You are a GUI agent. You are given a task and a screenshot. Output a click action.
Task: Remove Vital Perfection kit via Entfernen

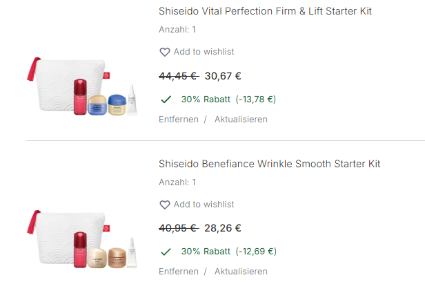click(x=179, y=119)
